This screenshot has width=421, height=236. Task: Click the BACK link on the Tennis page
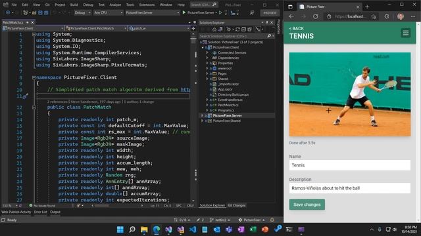coord(297,28)
